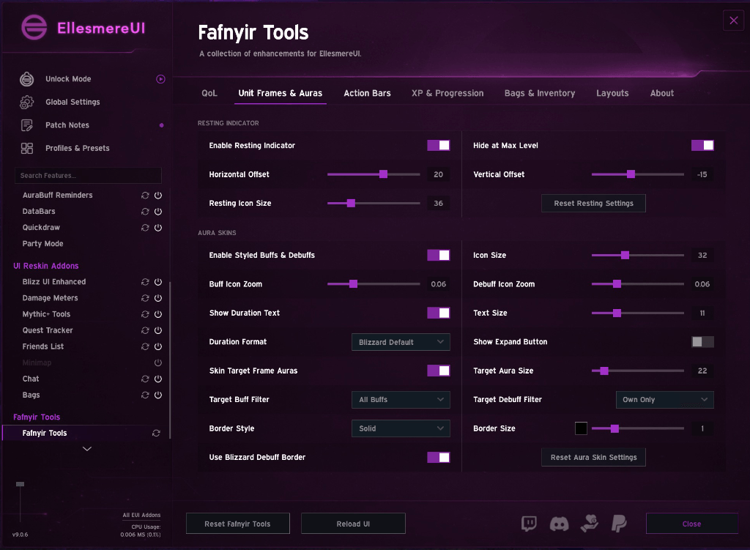
Task: Click the Reload UI button
Action: (x=353, y=524)
